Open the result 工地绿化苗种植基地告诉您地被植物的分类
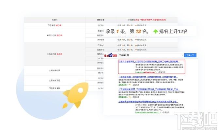The width and height of the screenshot is (218, 130). [148, 102]
